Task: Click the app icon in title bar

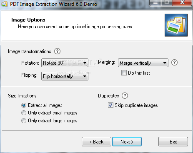Action: (x=5, y=4)
